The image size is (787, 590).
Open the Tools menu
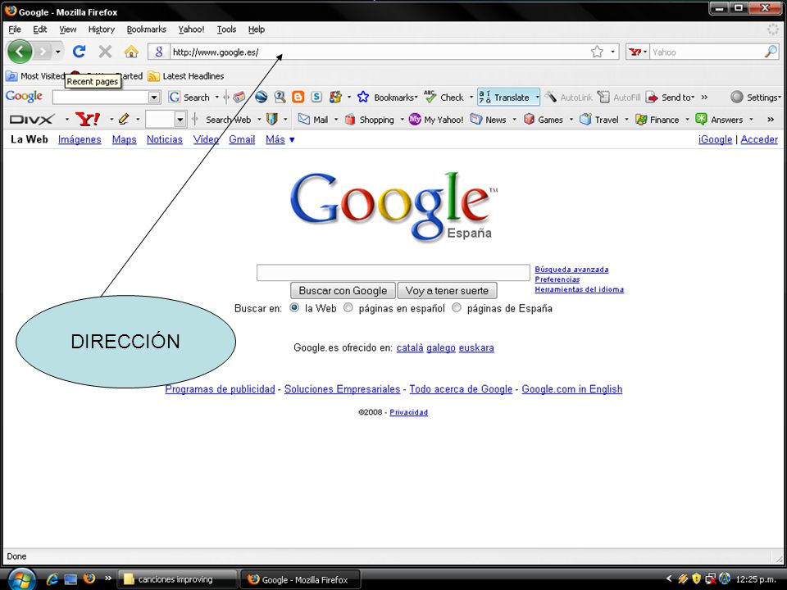(226, 29)
